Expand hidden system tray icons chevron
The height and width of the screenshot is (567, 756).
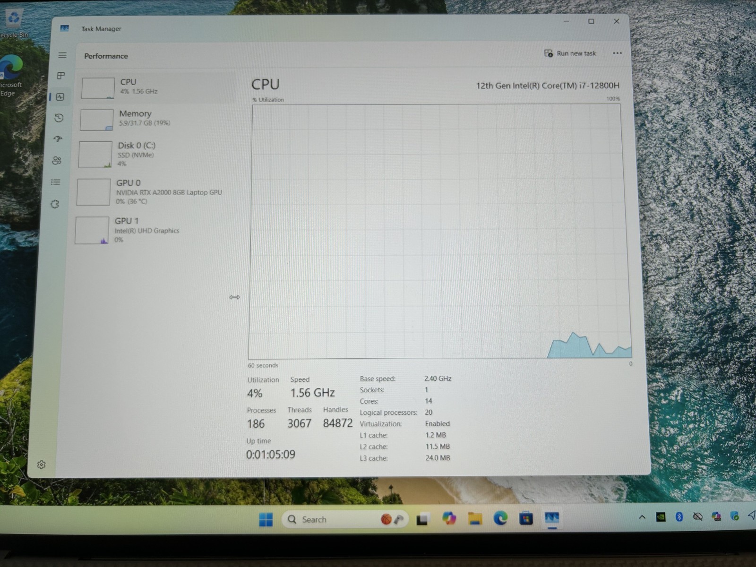click(x=642, y=517)
